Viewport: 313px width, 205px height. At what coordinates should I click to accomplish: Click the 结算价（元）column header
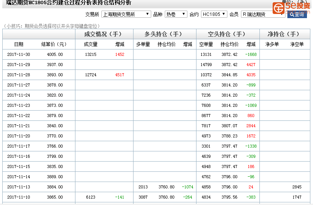(54, 44)
